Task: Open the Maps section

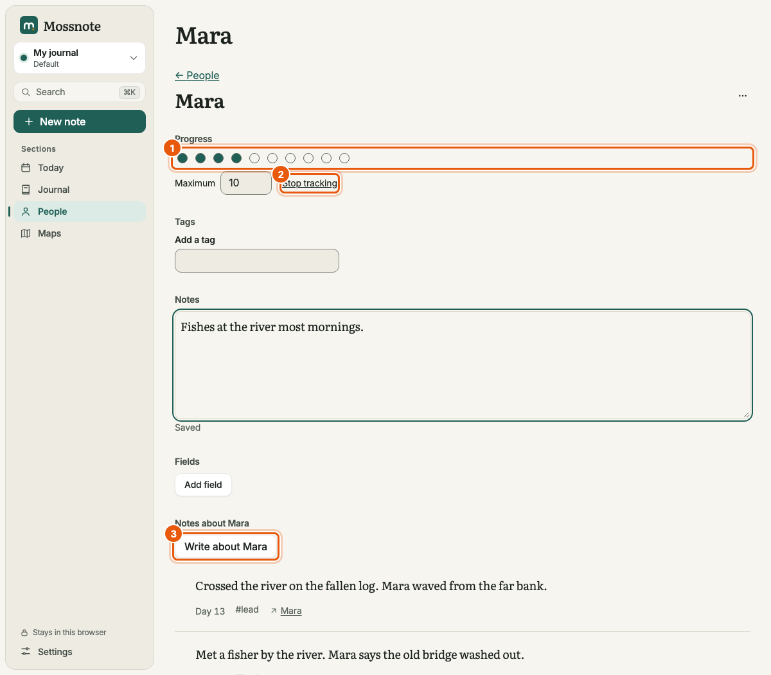Action: 80,233
